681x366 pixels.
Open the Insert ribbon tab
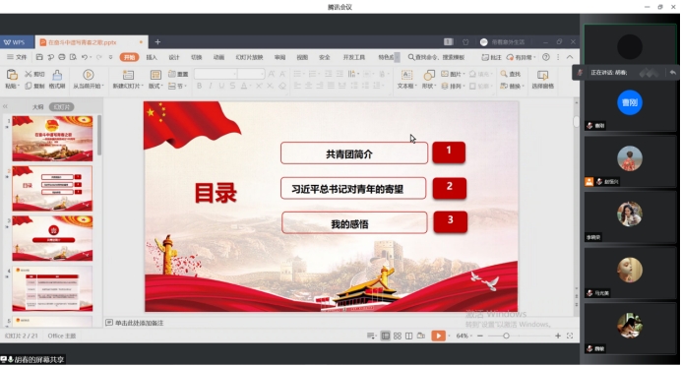click(x=152, y=57)
